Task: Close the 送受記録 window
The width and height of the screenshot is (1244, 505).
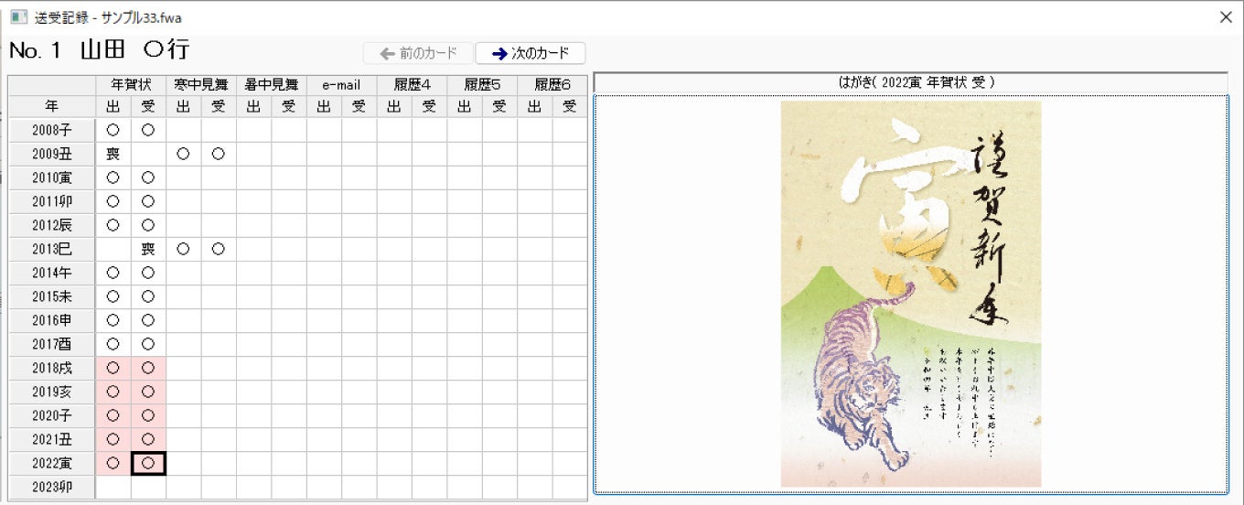Action: (1226, 16)
